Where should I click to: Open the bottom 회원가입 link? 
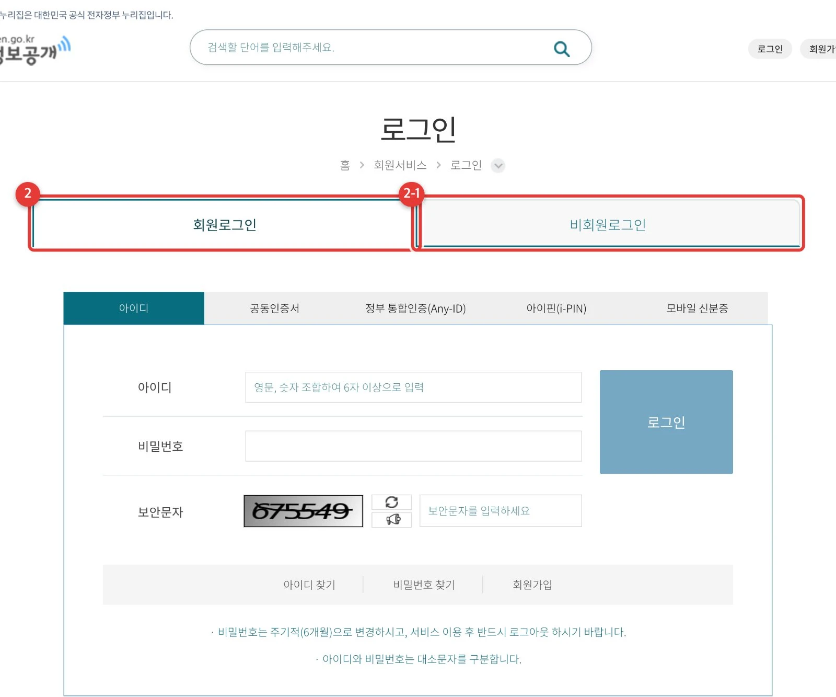click(532, 585)
